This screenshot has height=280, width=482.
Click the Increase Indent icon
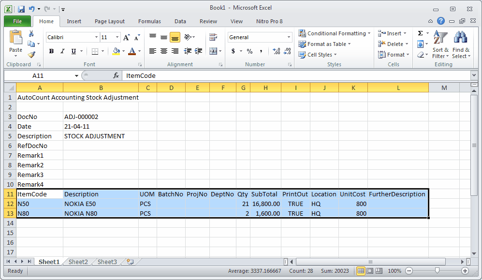click(199, 51)
